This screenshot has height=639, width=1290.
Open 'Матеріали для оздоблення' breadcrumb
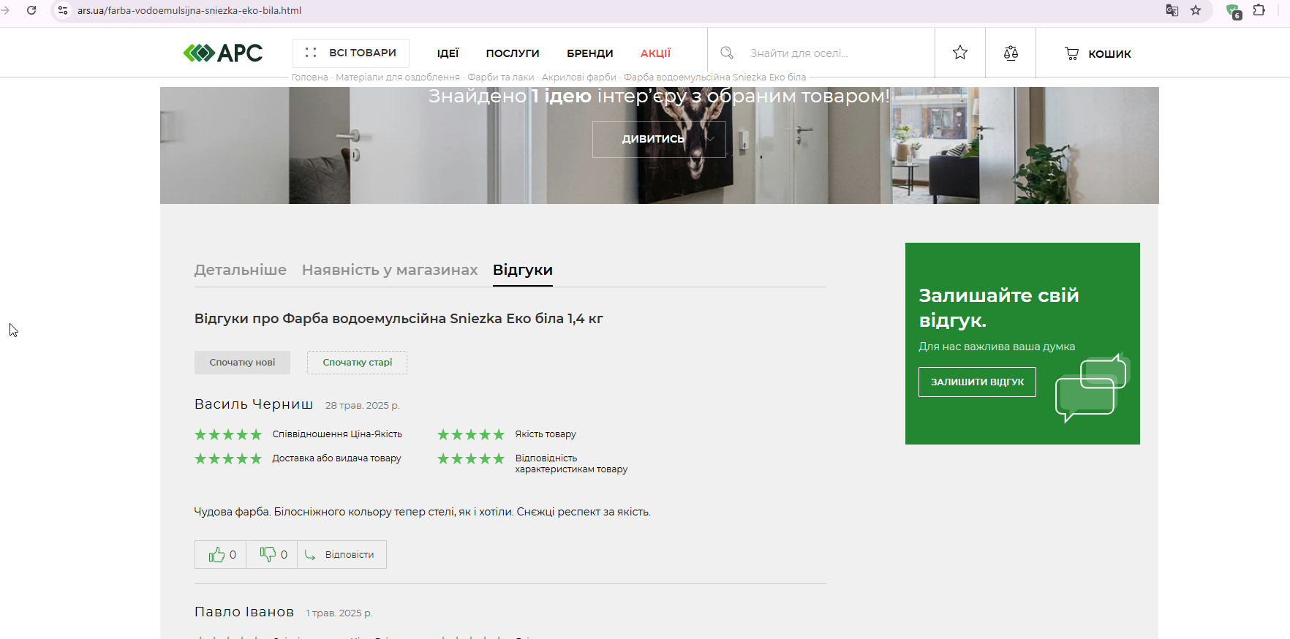pyautogui.click(x=398, y=77)
